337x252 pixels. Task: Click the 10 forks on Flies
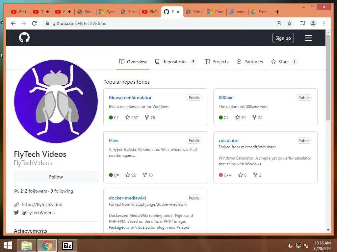coord(148,175)
